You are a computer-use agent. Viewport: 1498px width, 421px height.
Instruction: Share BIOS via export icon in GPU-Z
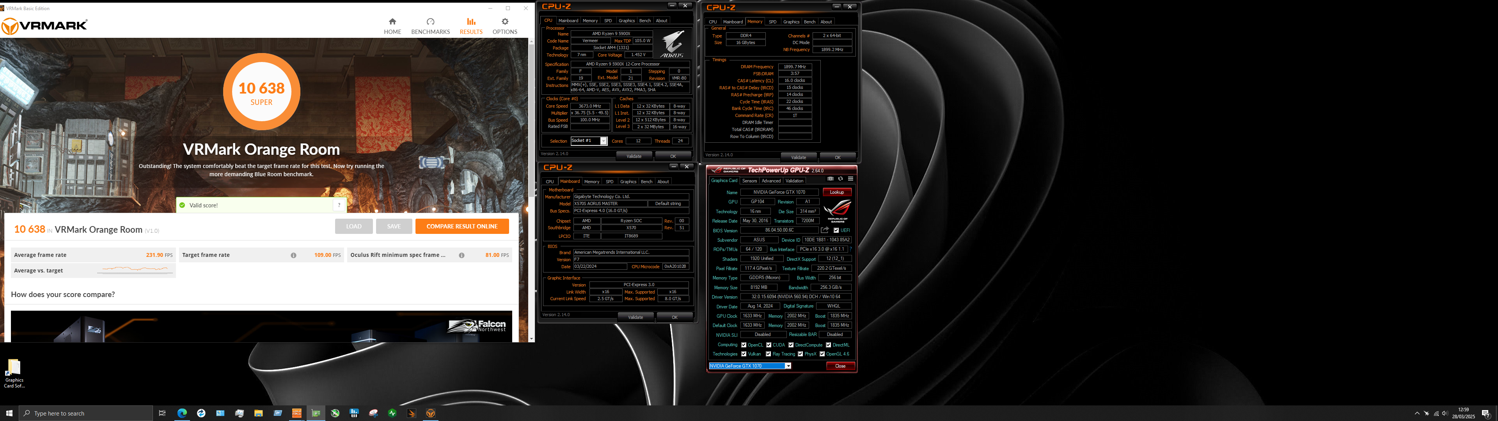pyautogui.click(x=825, y=230)
